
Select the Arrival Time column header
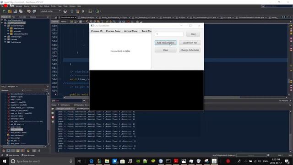(x=131, y=31)
